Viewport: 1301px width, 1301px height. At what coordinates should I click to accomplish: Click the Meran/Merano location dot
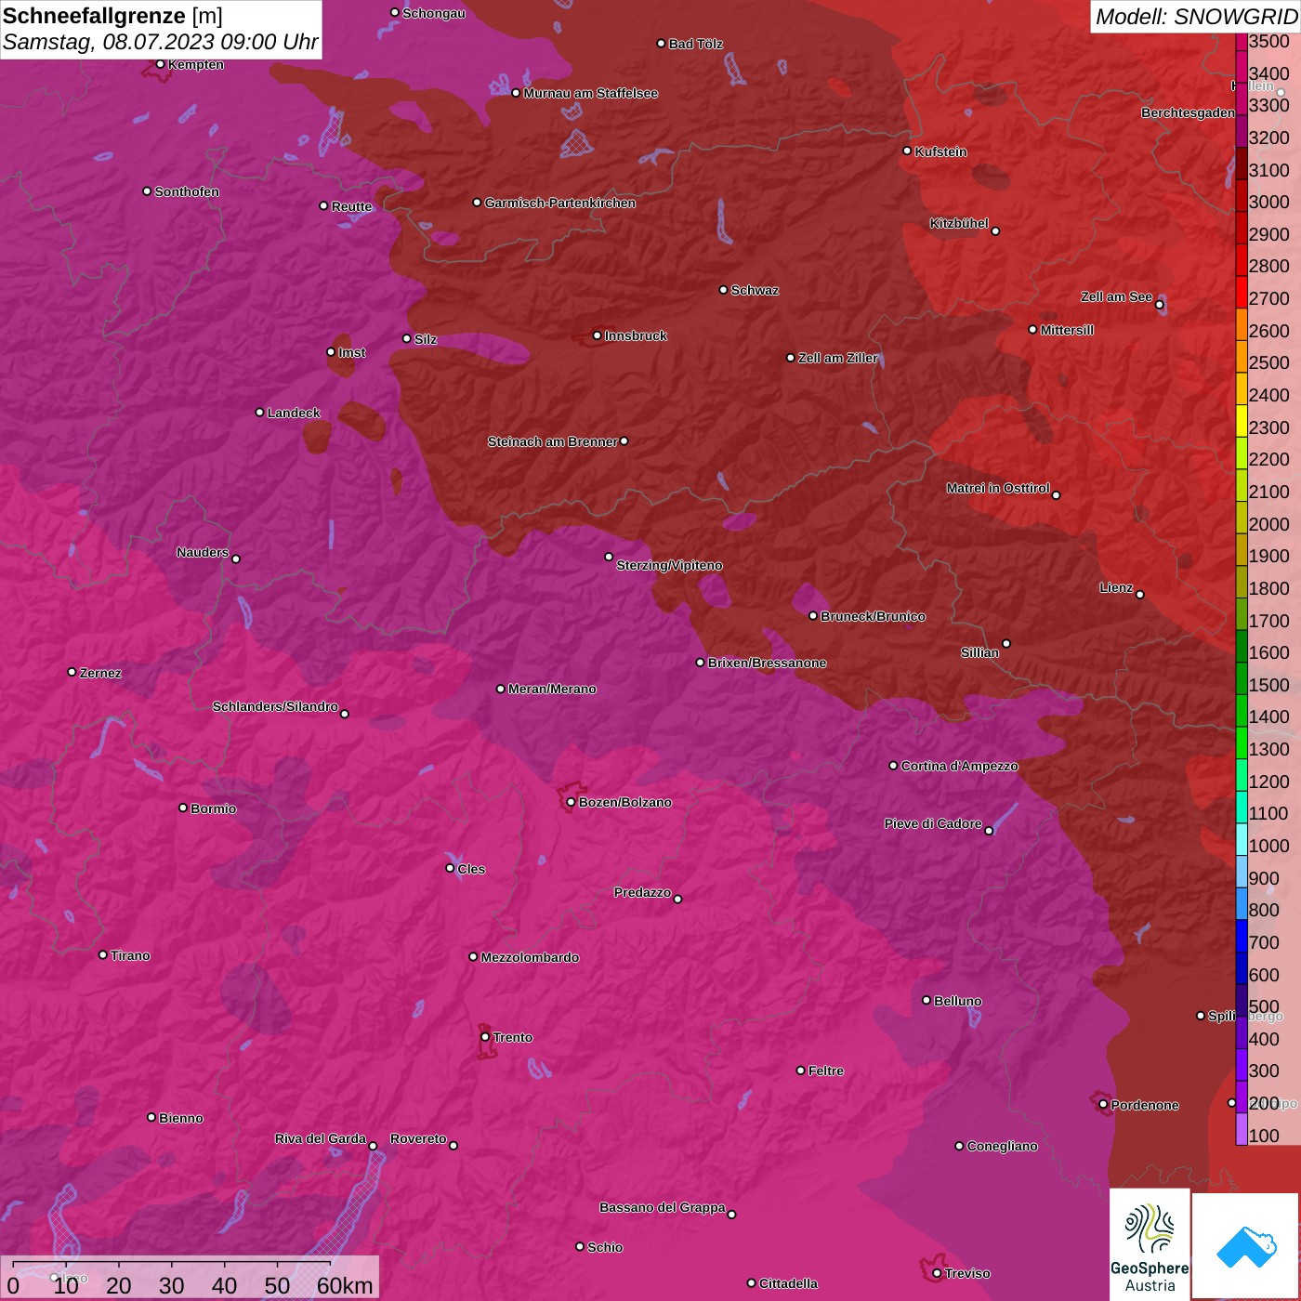pyautogui.click(x=500, y=689)
